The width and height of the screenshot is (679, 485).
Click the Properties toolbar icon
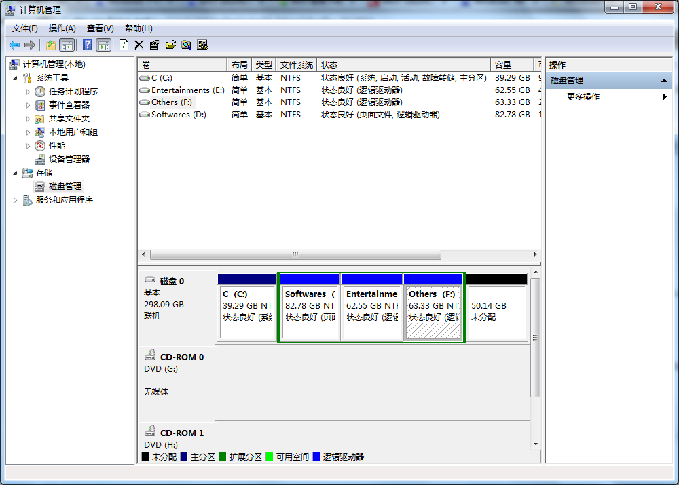pyautogui.click(x=155, y=45)
